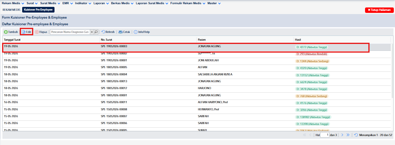The width and height of the screenshot is (395, 145).
Task: Open the Berkas Medis menu
Action: coord(122,3)
